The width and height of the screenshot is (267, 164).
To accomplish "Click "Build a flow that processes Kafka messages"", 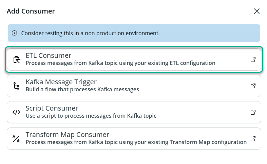I will [82, 90].
